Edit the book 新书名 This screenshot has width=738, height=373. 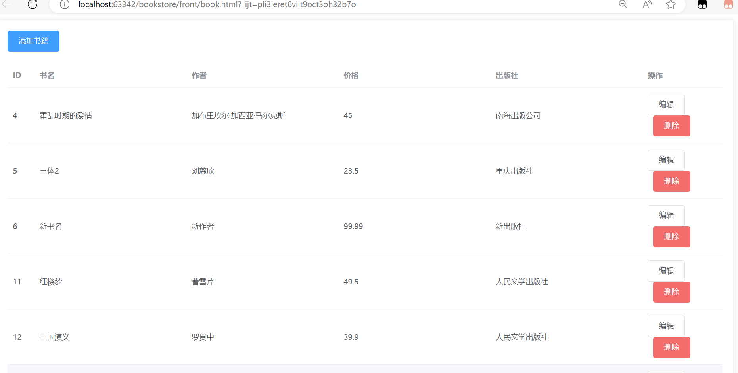tap(666, 215)
